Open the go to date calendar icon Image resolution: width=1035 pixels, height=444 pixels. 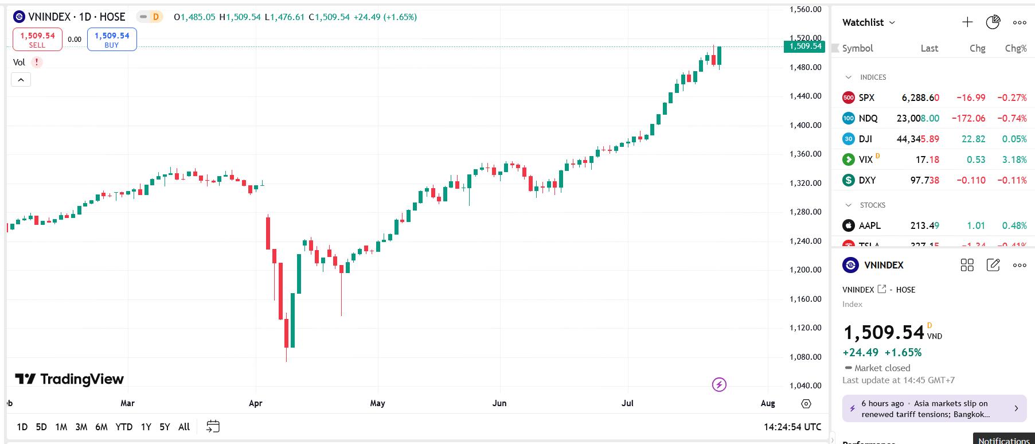[x=213, y=426]
